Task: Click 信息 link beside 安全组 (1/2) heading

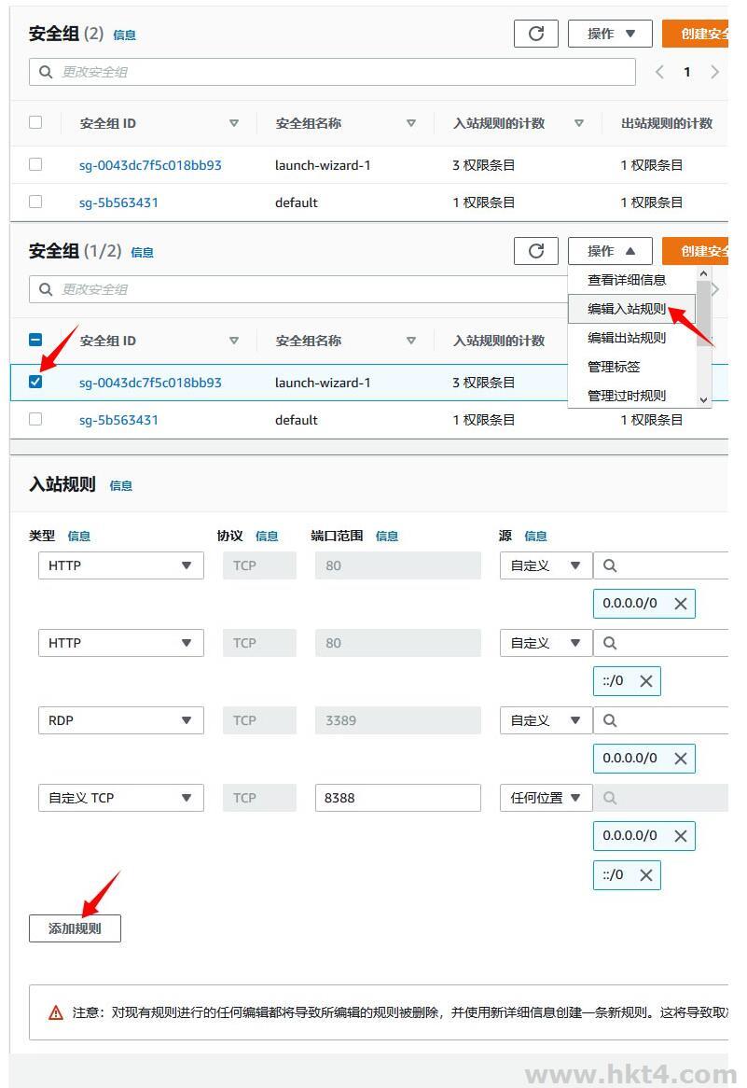Action: click(142, 252)
